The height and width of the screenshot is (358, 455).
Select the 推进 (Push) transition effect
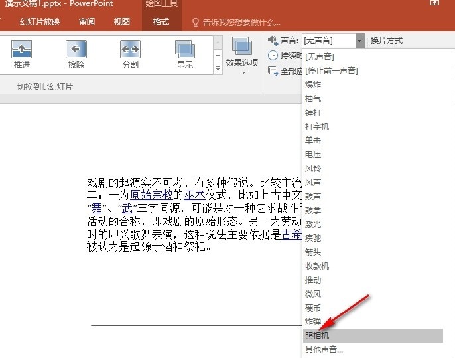22,54
